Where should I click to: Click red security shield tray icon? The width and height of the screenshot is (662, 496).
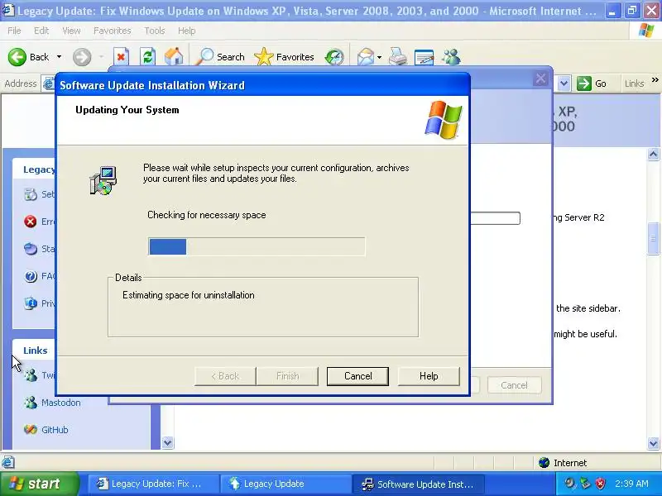coord(600,484)
